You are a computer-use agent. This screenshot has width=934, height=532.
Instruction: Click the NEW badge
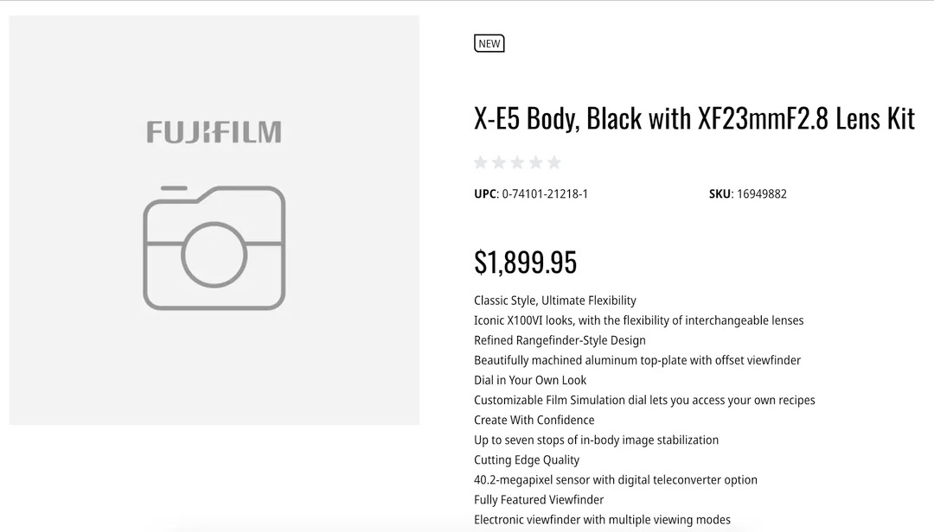[489, 44]
